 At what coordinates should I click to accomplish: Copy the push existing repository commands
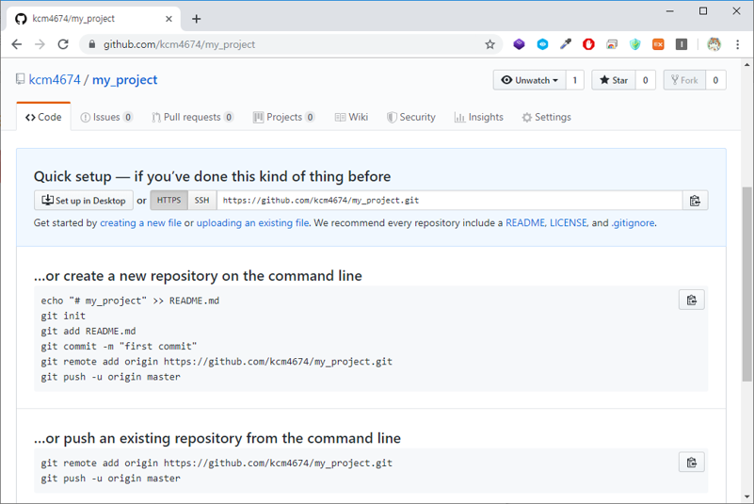[x=692, y=463]
